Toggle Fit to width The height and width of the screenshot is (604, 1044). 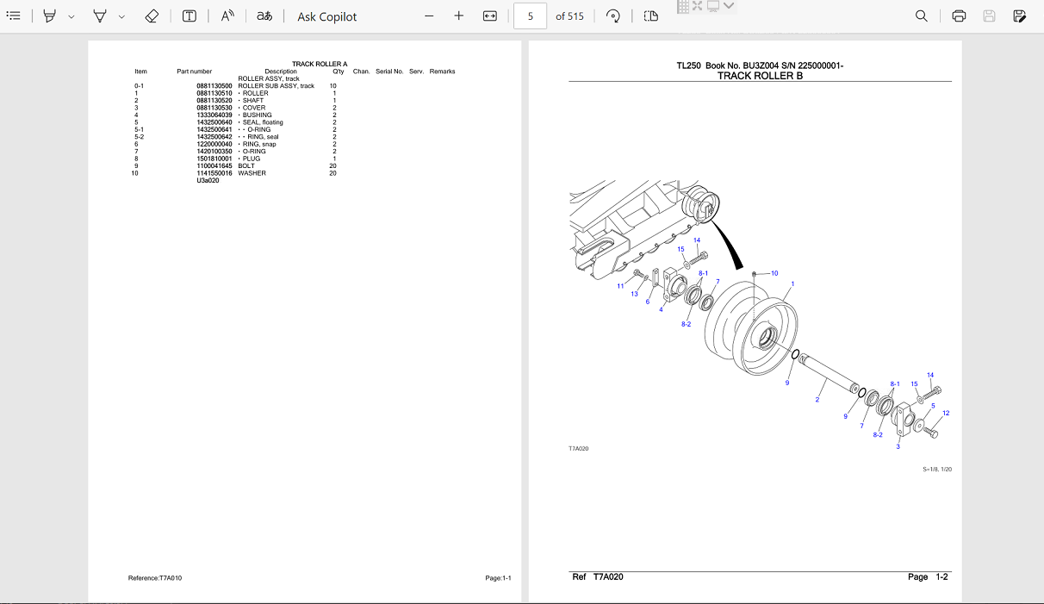pos(490,16)
